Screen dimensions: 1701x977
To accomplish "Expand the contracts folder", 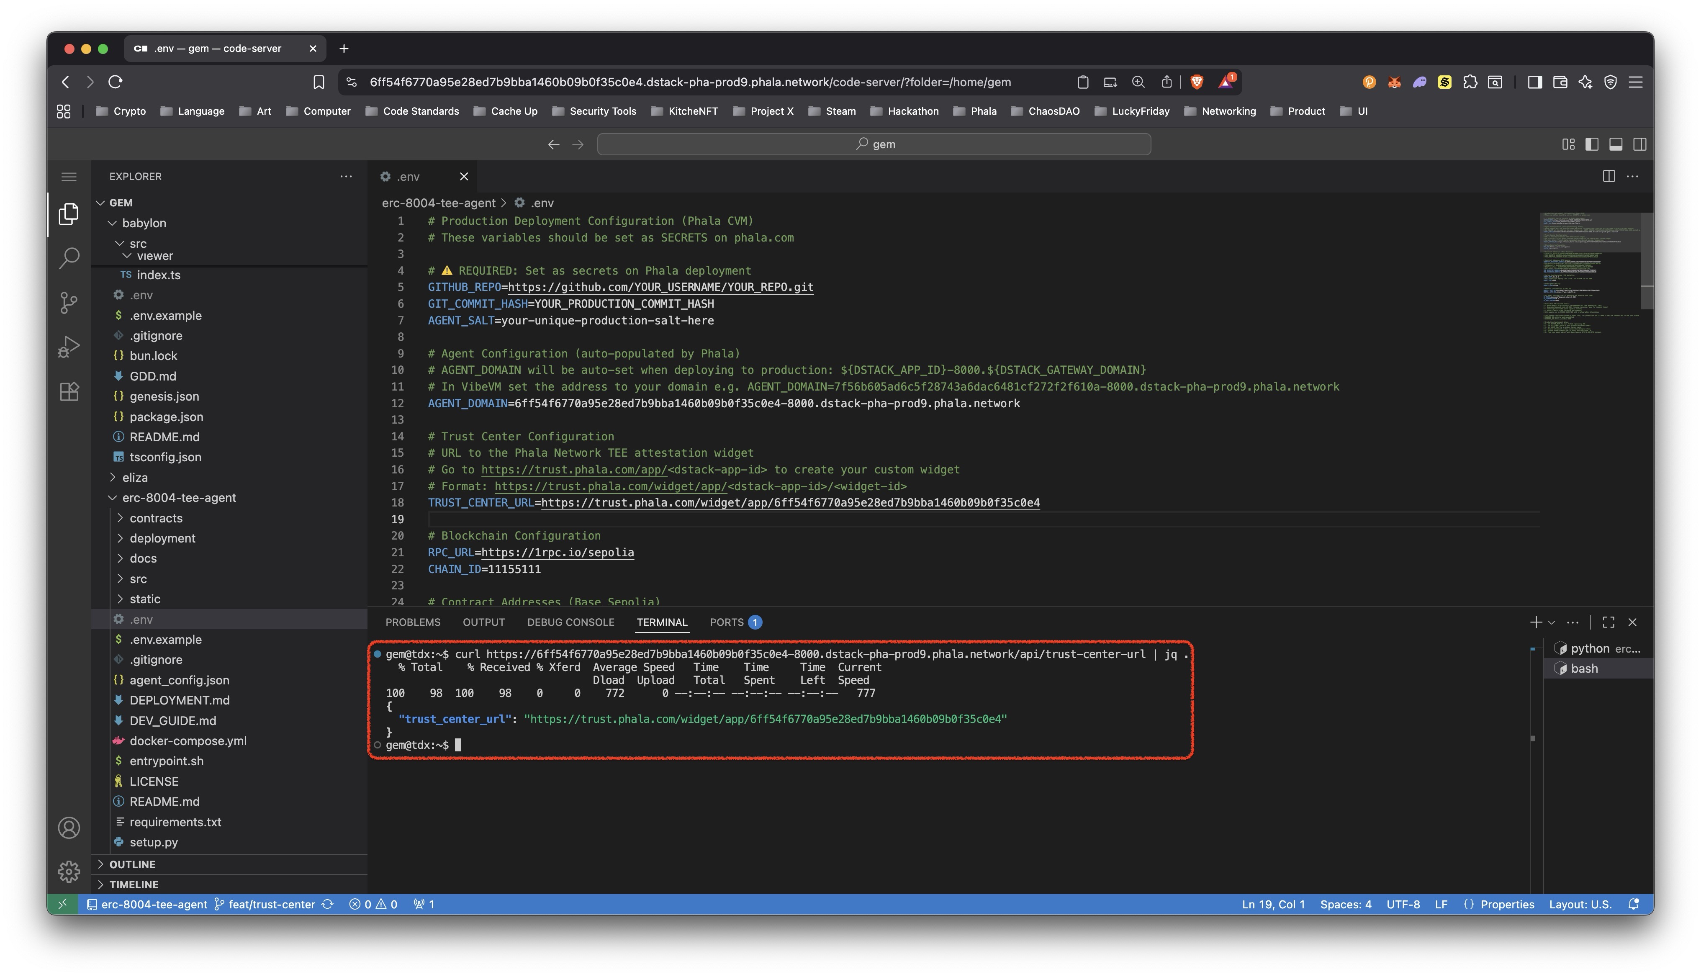I will point(156,518).
